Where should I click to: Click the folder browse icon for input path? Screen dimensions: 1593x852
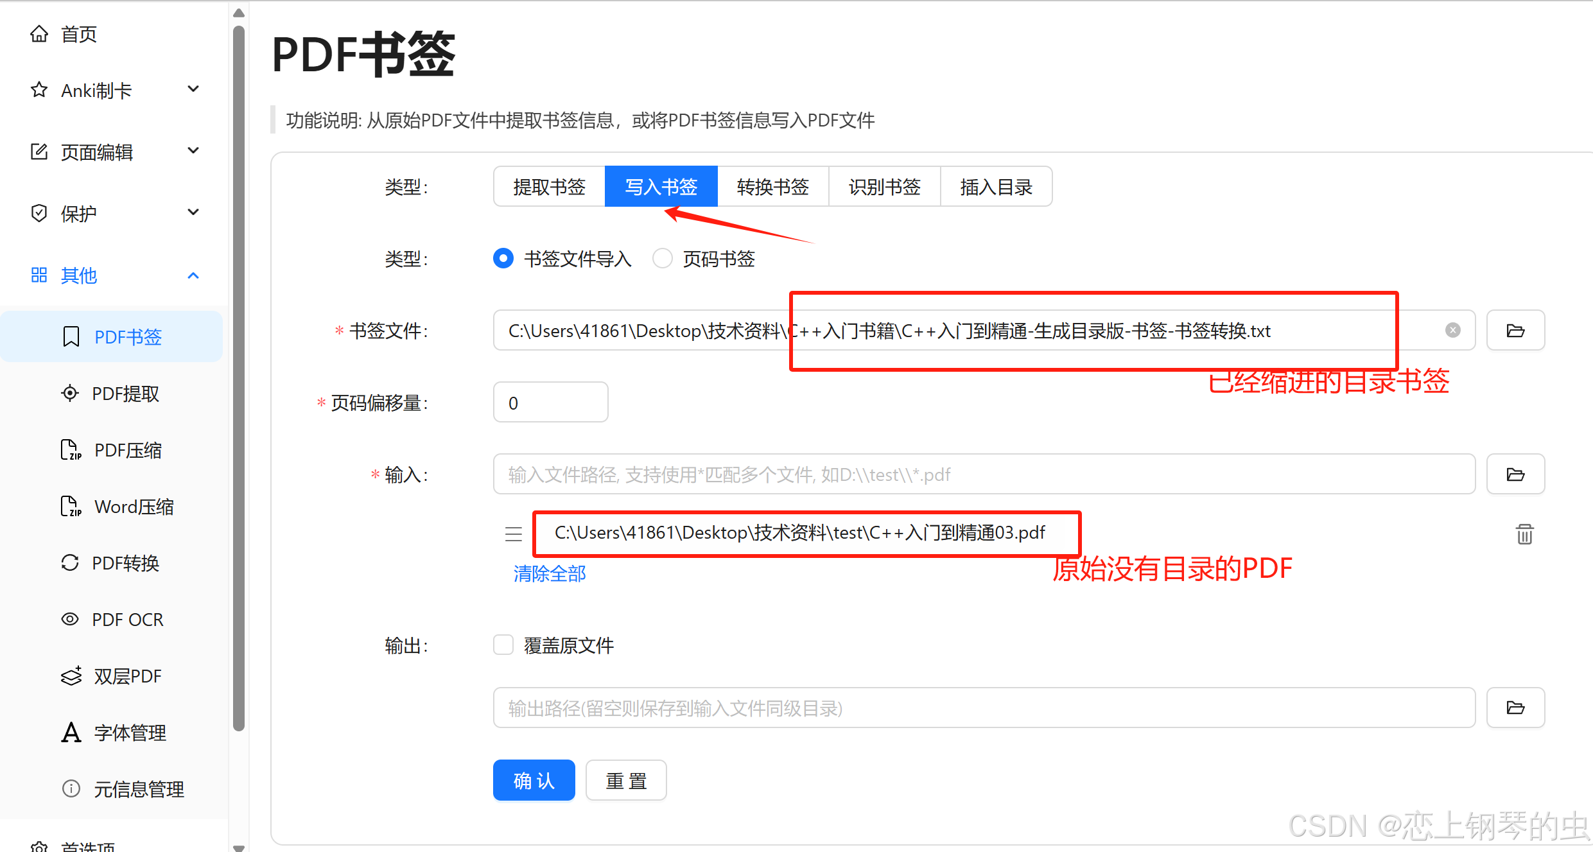point(1515,474)
